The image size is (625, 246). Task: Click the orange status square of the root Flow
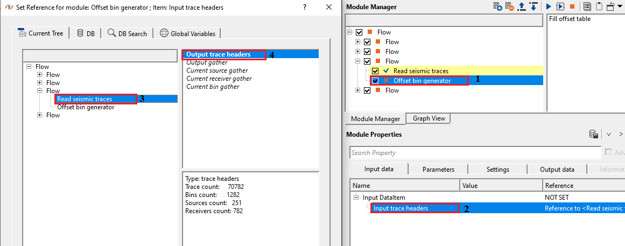370,32
